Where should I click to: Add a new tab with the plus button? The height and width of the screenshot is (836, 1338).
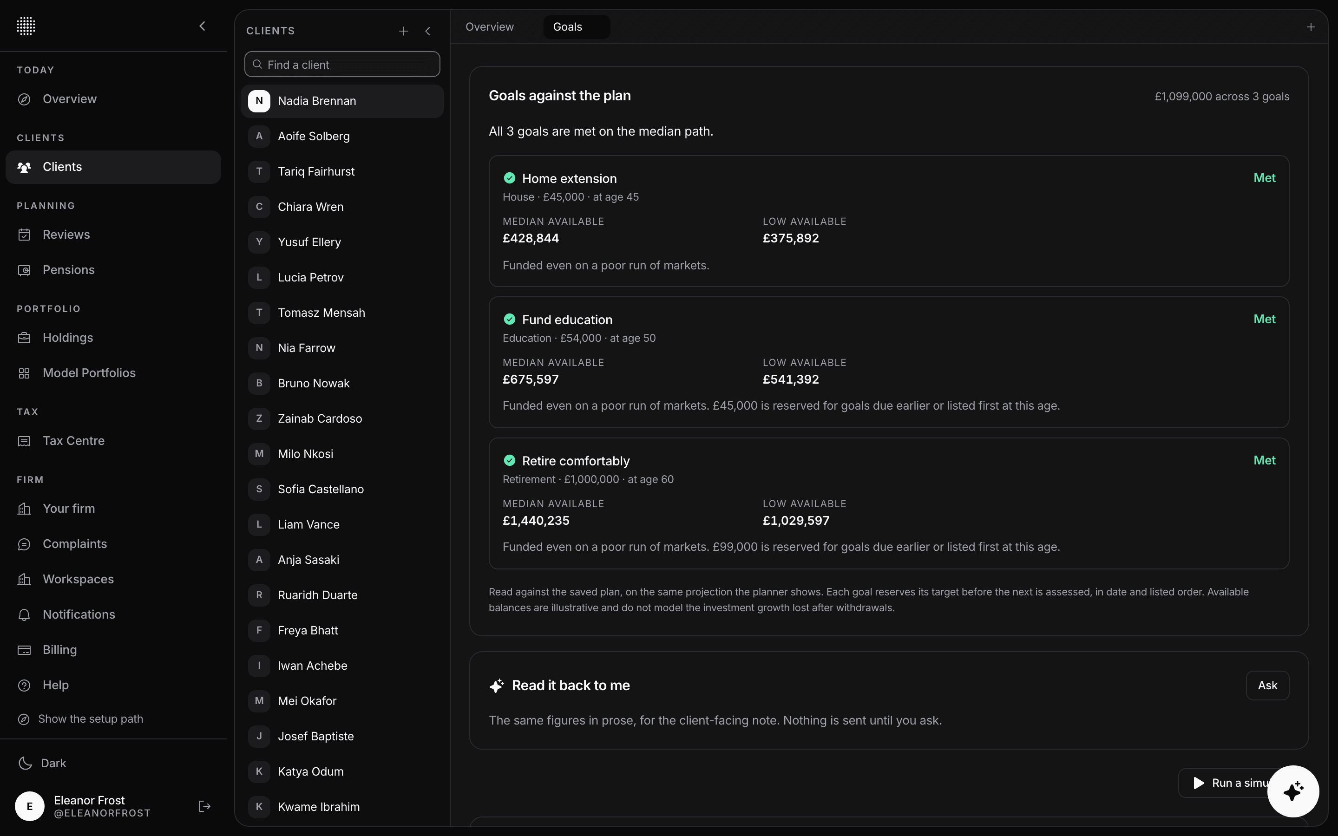(x=1311, y=26)
